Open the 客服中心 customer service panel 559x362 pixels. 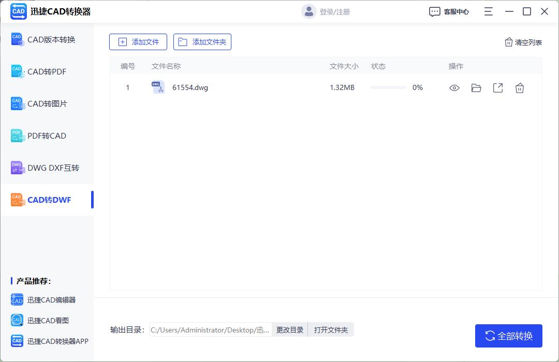coord(449,11)
